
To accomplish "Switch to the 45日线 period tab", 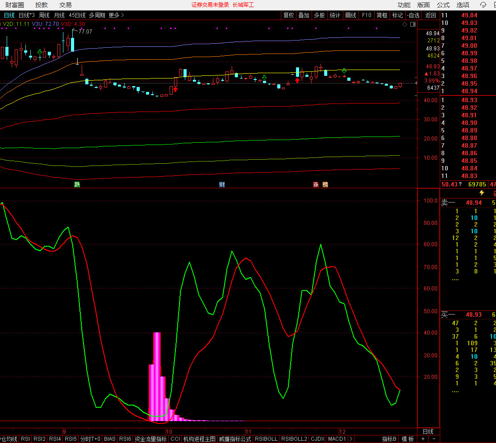I will tap(77, 15).
